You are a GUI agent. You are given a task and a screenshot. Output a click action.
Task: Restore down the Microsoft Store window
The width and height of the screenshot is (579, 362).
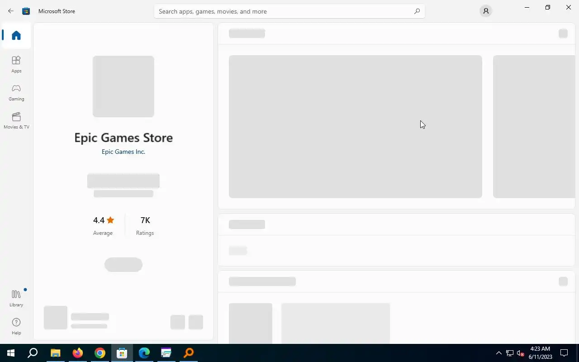[x=548, y=7]
